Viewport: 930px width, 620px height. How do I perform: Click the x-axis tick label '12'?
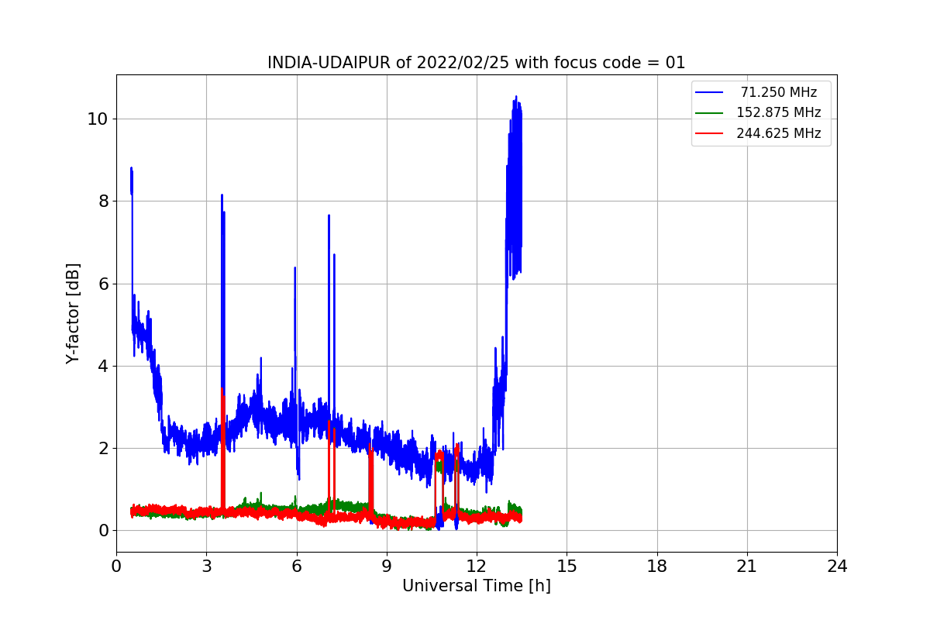pyautogui.click(x=477, y=567)
